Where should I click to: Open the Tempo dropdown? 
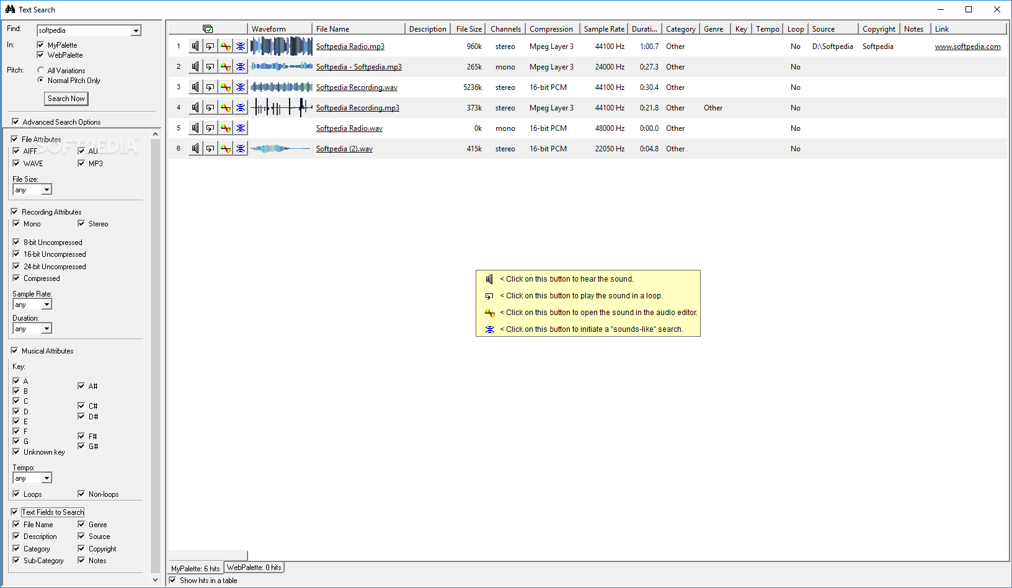click(x=47, y=478)
